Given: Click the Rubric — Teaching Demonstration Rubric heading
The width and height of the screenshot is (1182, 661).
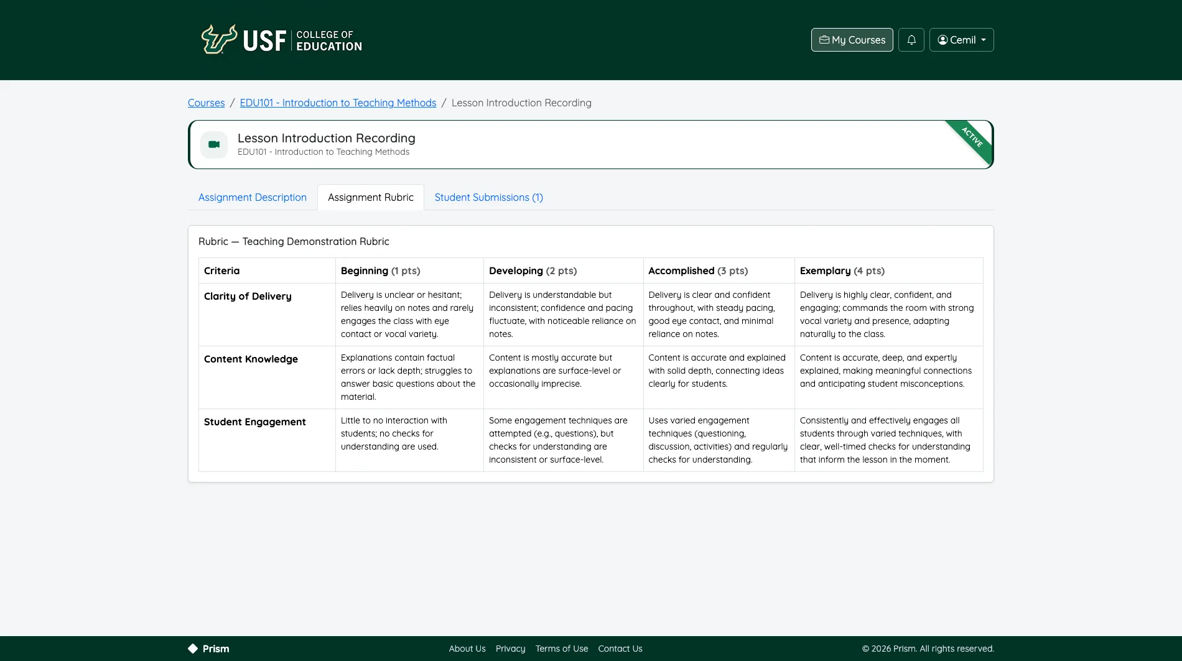Looking at the screenshot, I should click(x=294, y=241).
